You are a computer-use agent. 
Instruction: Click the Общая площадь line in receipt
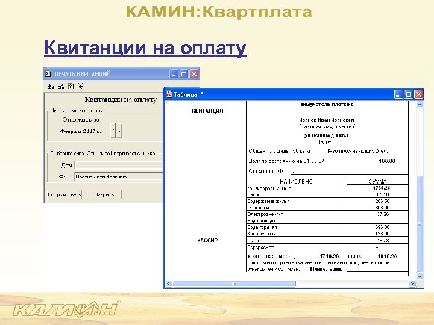click(x=279, y=151)
